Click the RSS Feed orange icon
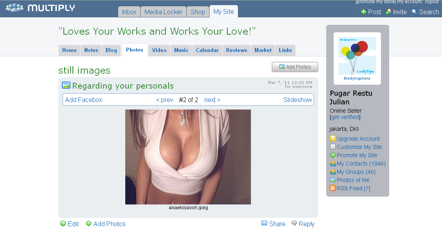Image resolution: width=442 pixels, height=236 pixels. (x=333, y=188)
